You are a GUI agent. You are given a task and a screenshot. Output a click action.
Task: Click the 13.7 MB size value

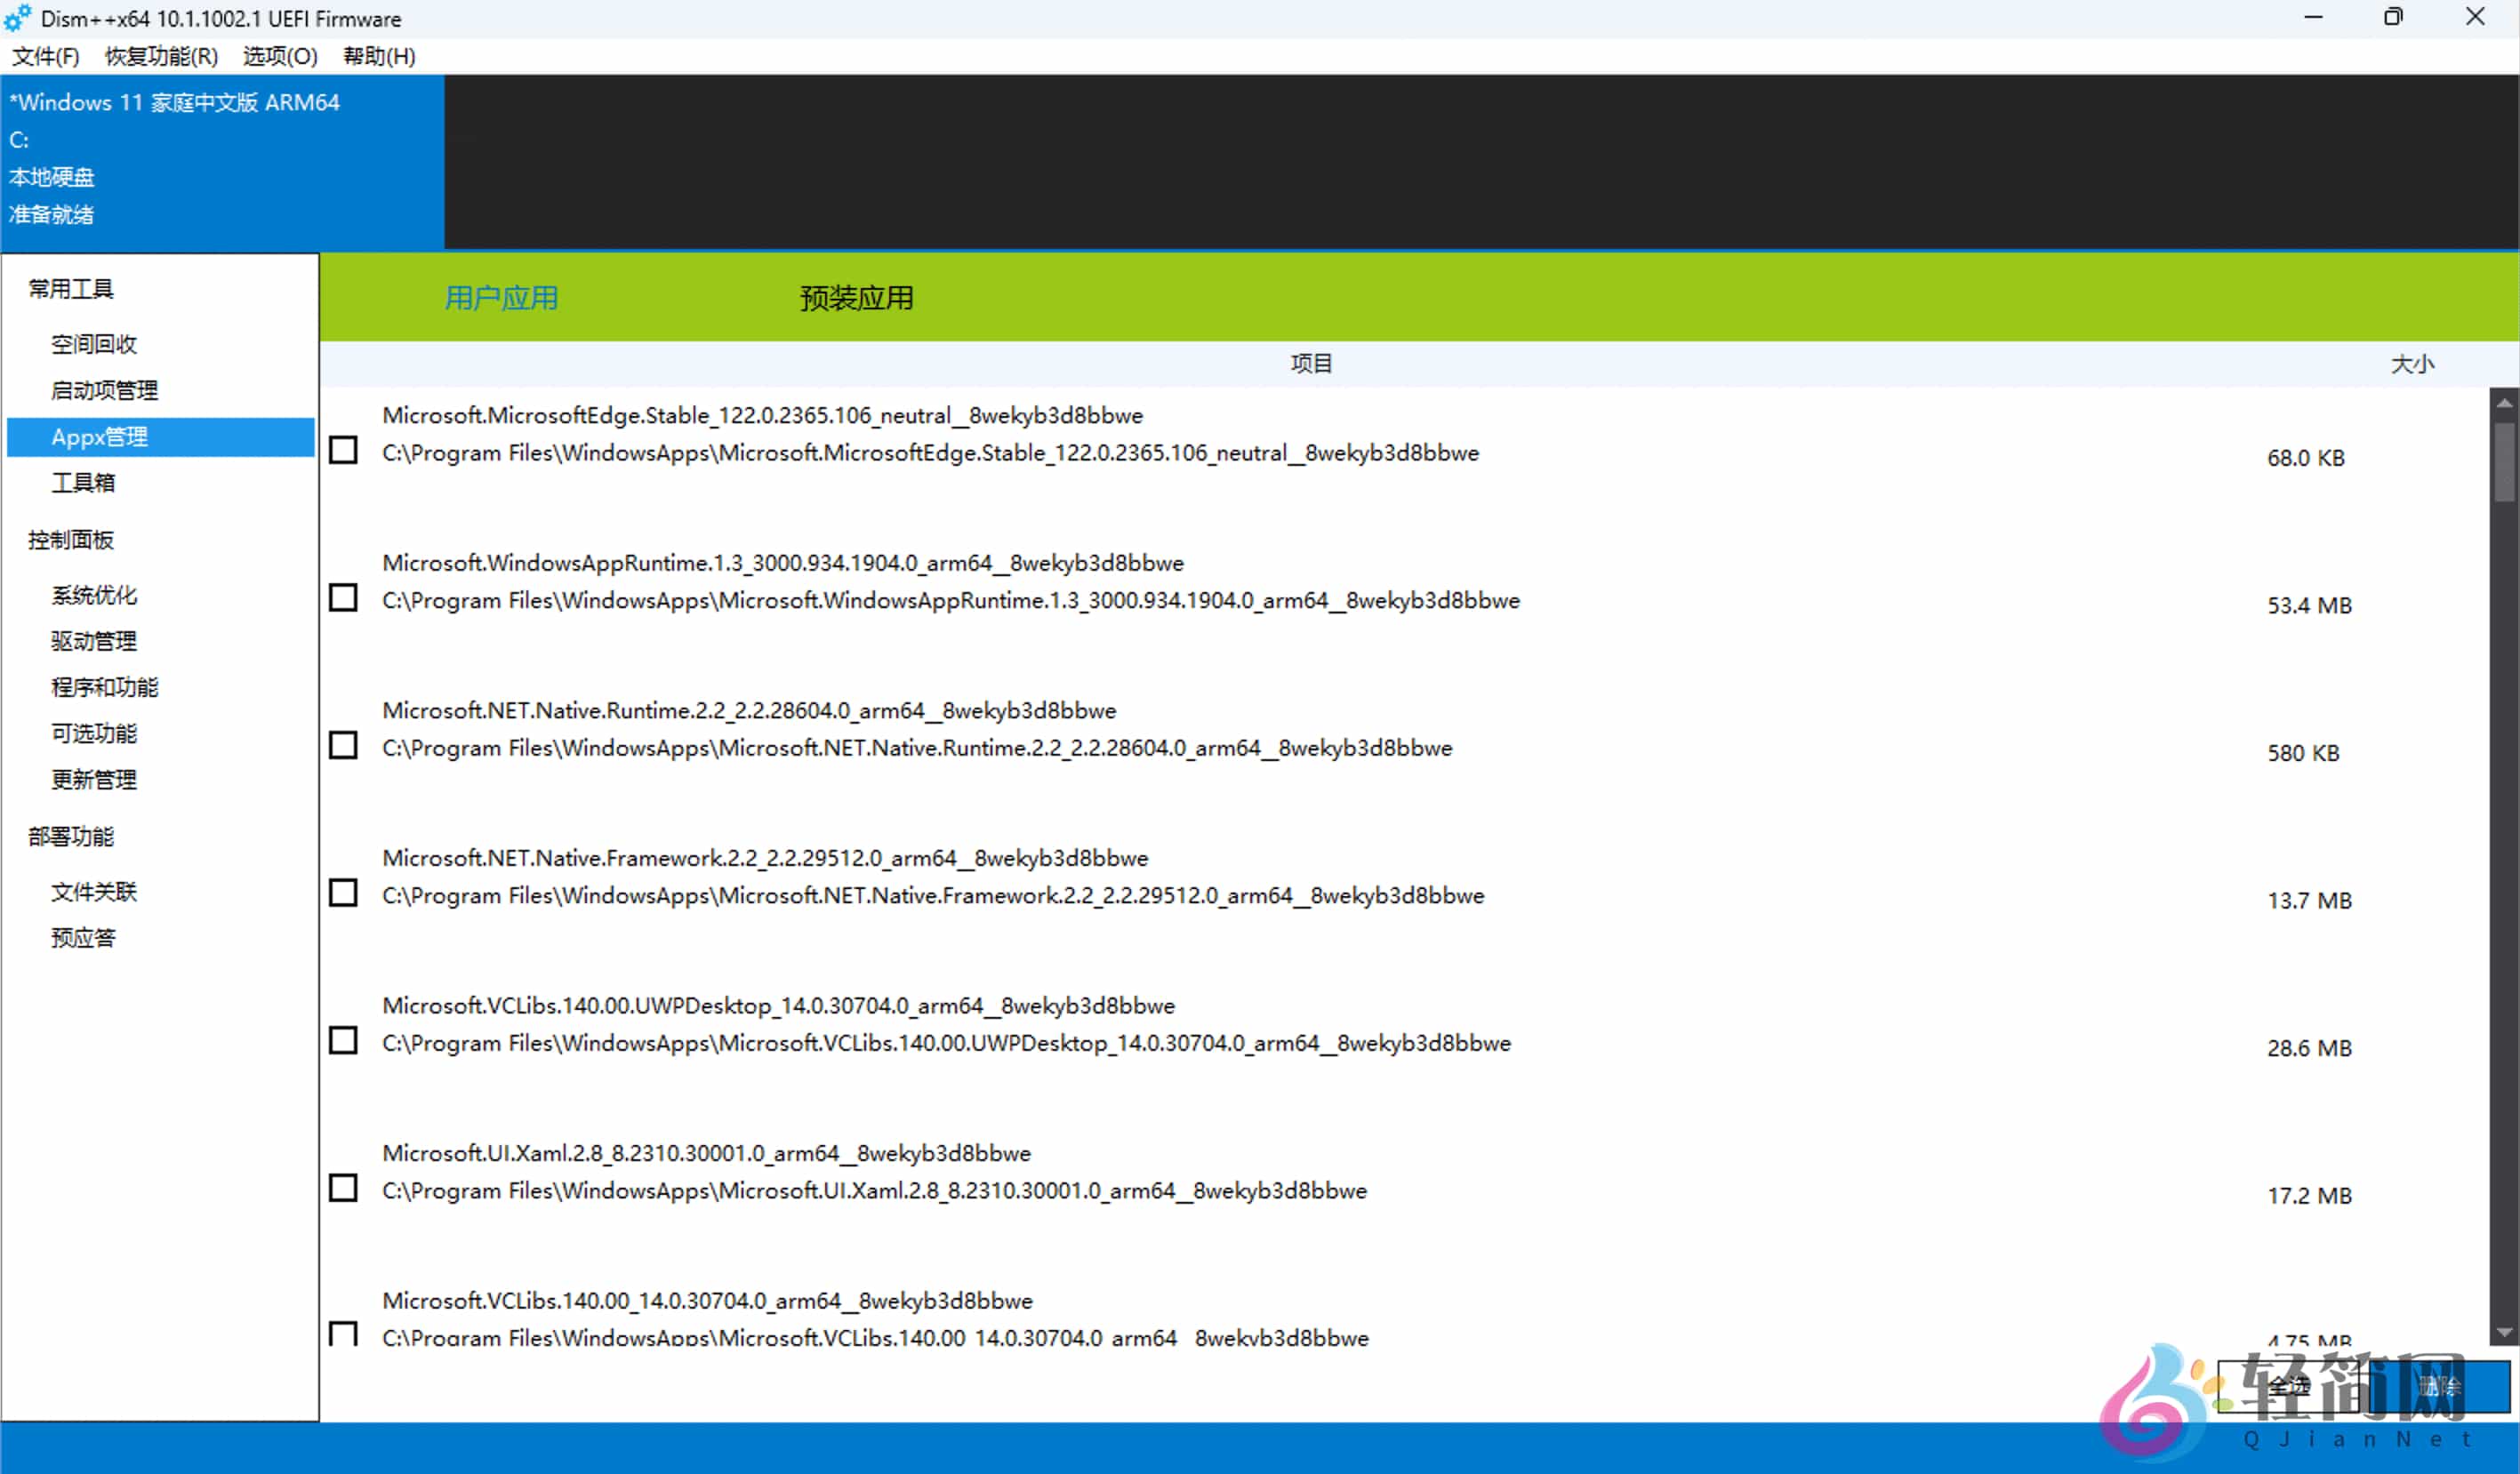click(x=2309, y=900)
